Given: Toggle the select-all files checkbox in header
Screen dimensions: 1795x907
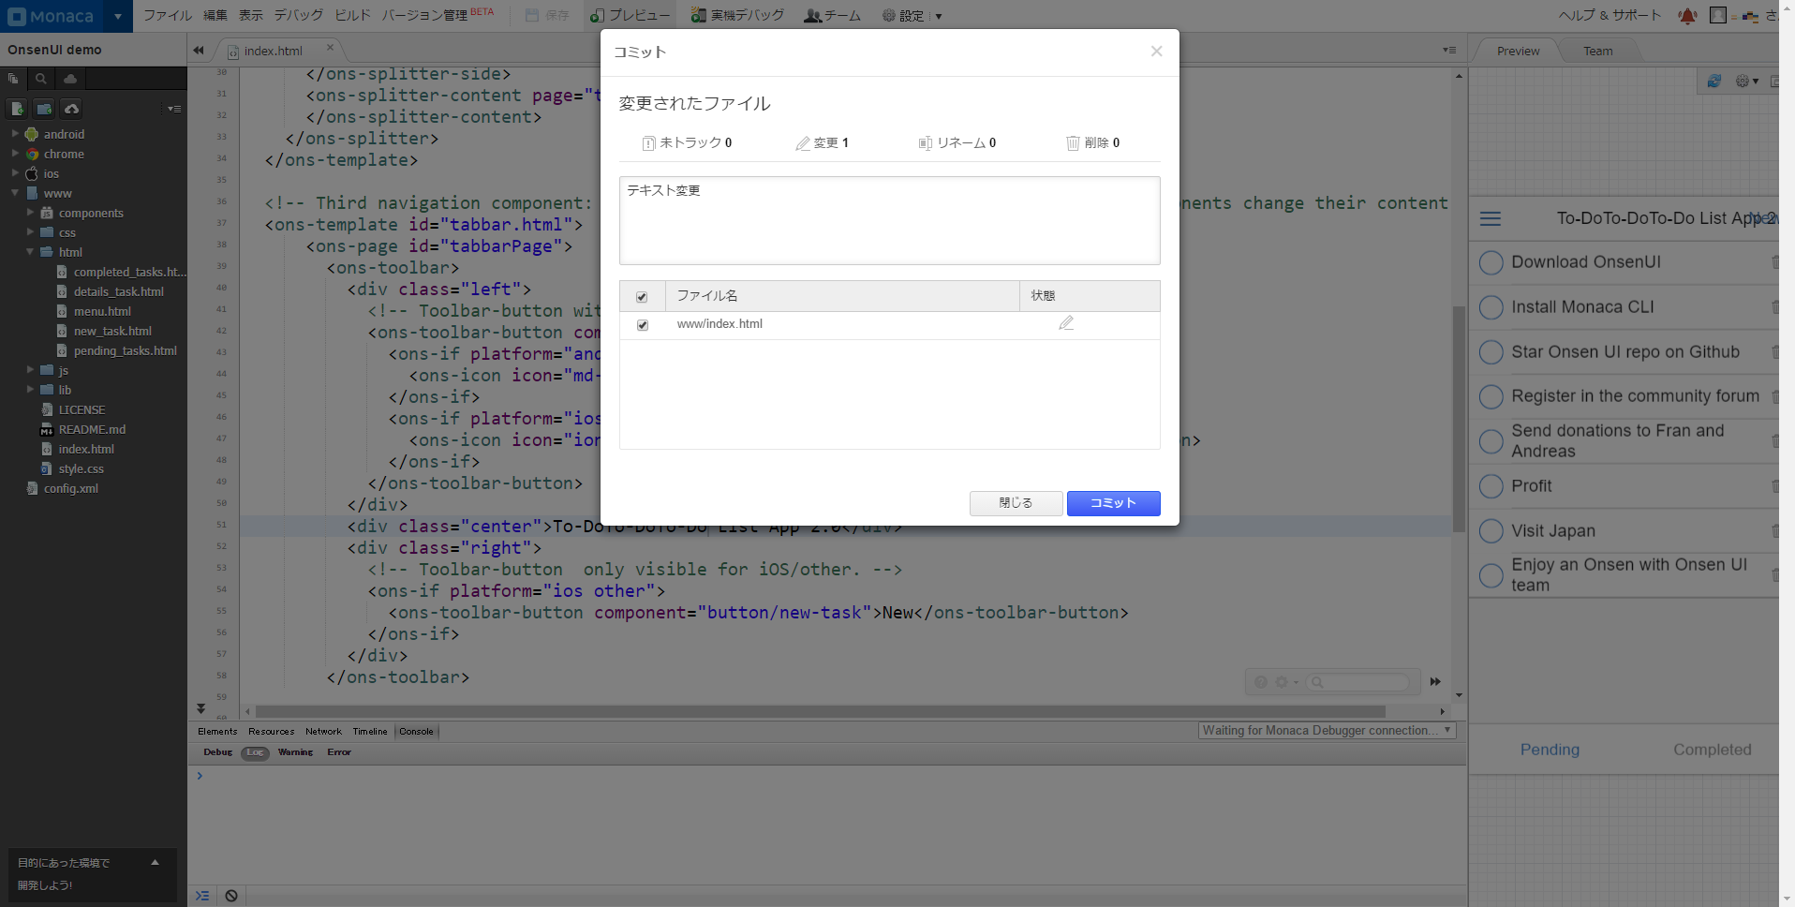Looking at the screenshot, I should tap(642, 297).
